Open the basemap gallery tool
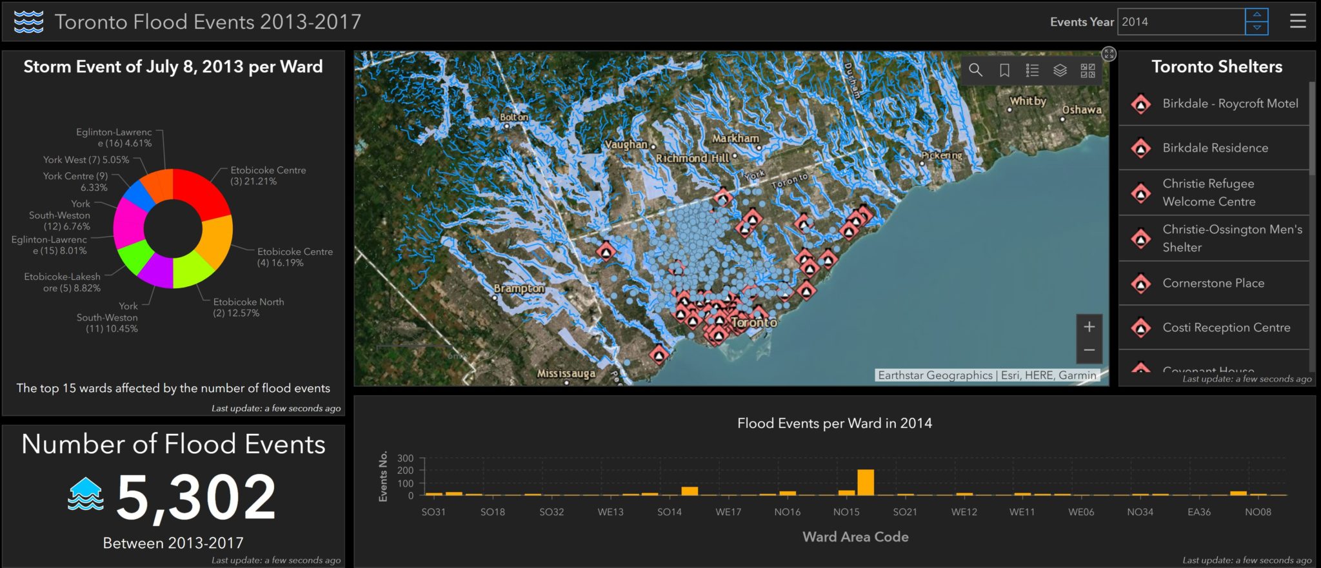This screenshot has height=568, width=1321. [1088, 70]
